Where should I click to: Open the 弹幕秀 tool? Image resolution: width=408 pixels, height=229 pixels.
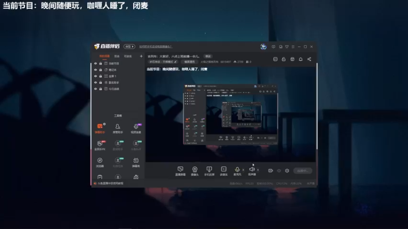(x=136, y=162)
